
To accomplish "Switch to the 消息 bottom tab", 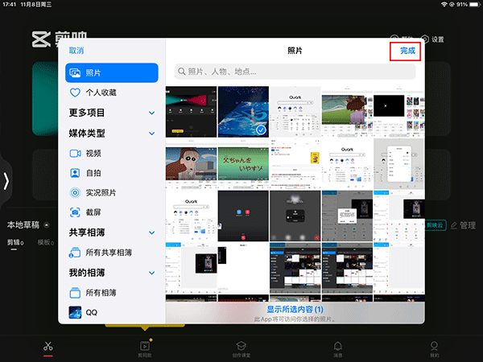I will [338, 348].
